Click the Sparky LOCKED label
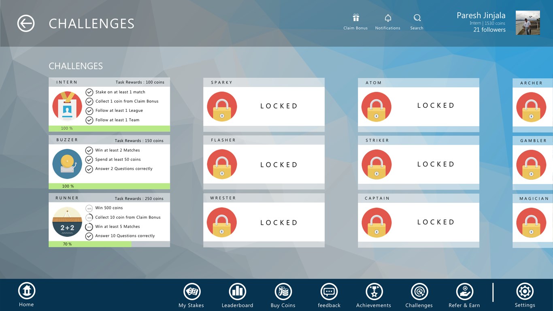This screenshot has width=553, height=311. (279, 106)
